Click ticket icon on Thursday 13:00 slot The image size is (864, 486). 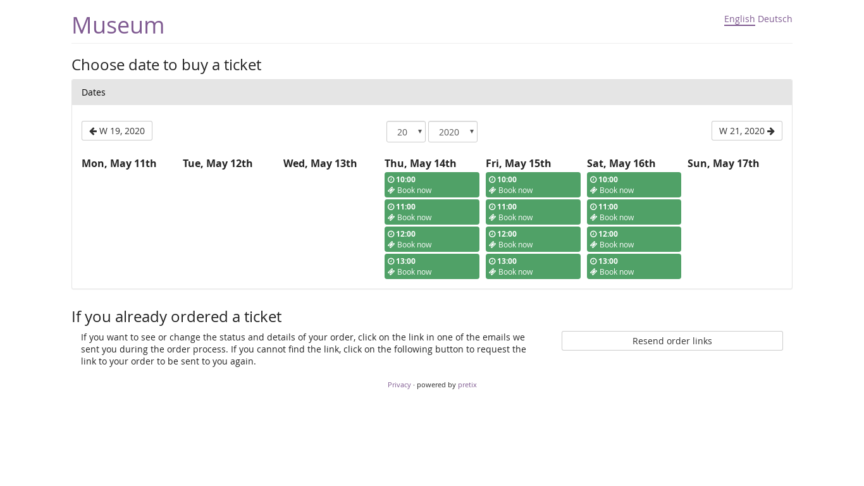[x=392, y=272]
